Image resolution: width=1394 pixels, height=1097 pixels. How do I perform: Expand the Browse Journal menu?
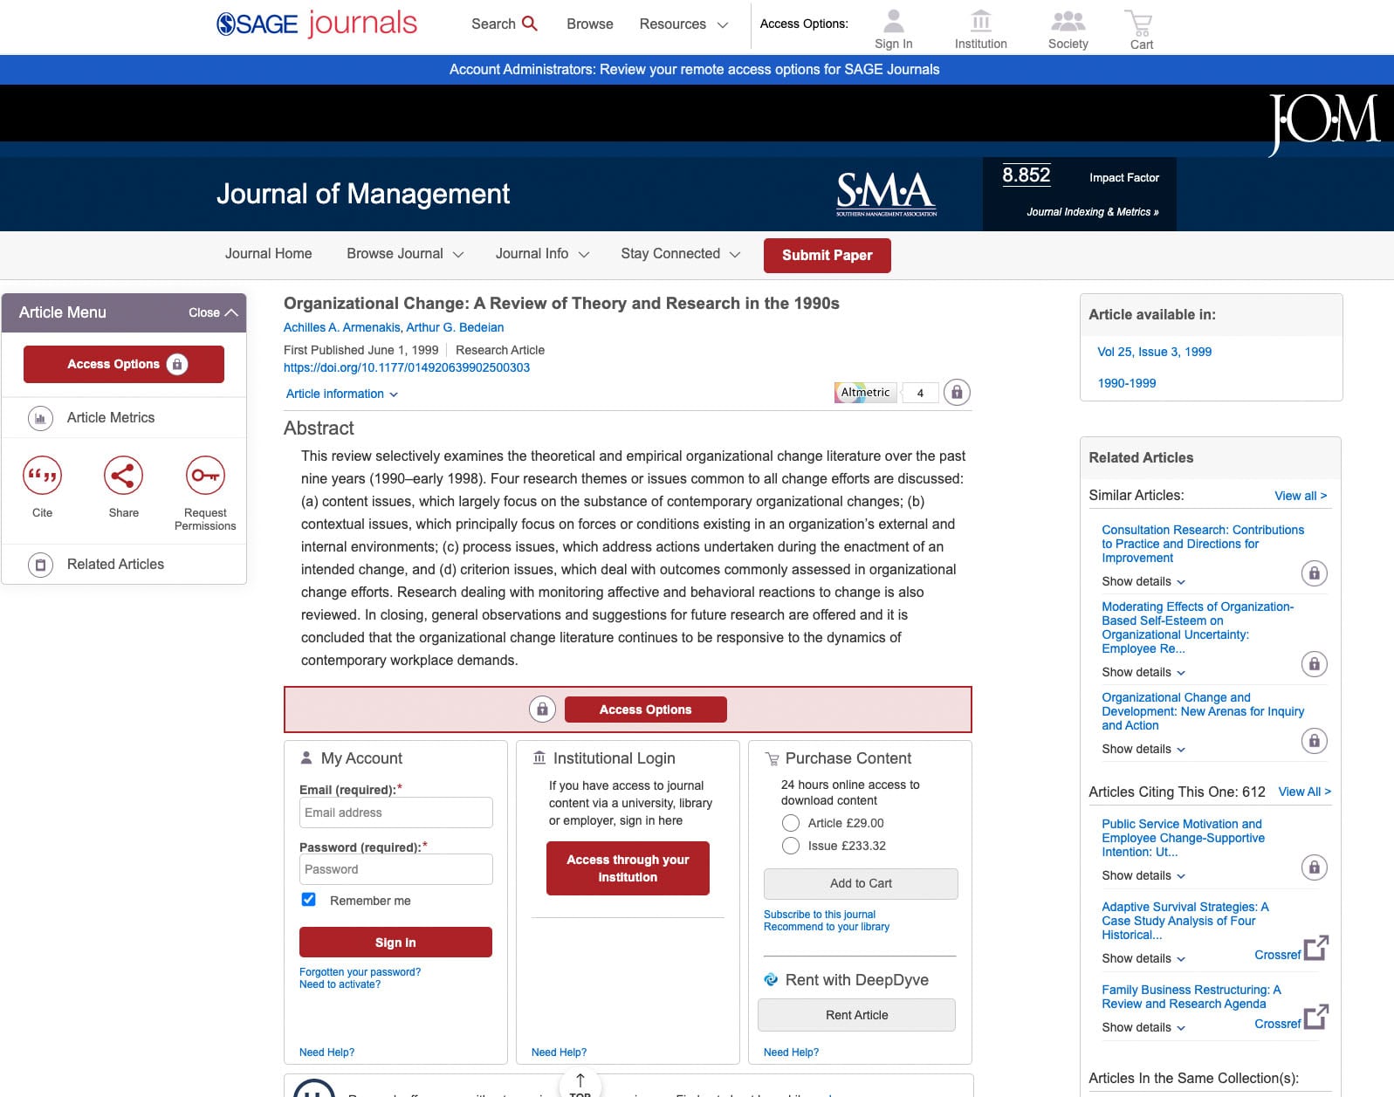[x=405, y=254]
